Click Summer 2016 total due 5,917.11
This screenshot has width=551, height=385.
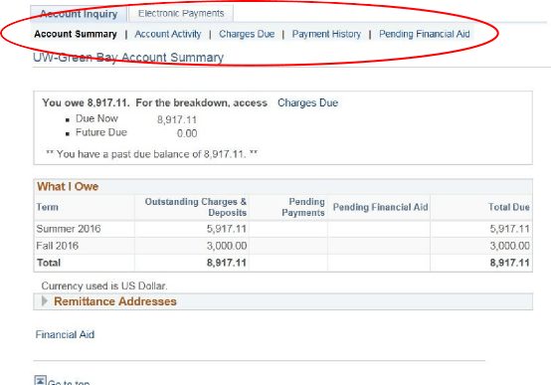pyautogui.click(x=509, y=229)
